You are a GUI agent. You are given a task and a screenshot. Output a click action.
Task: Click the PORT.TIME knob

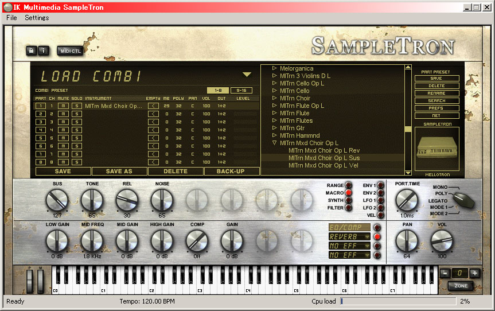[407, 200]
